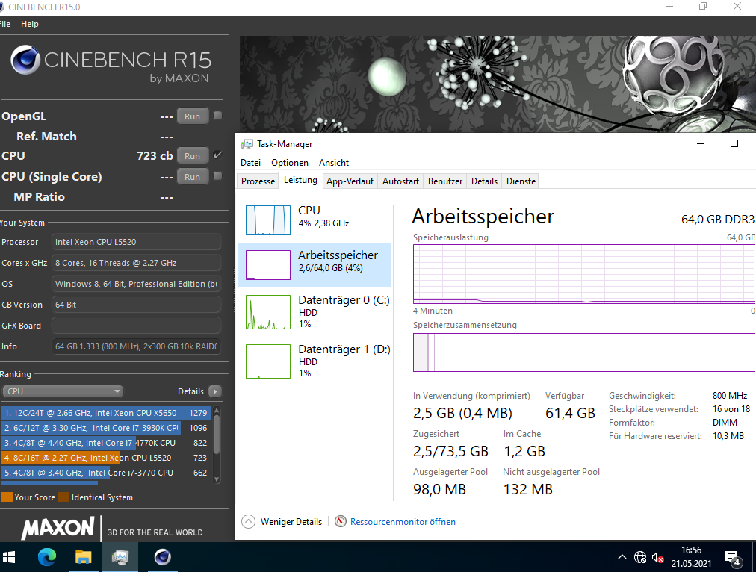Click Cores x GHz field

136,263
